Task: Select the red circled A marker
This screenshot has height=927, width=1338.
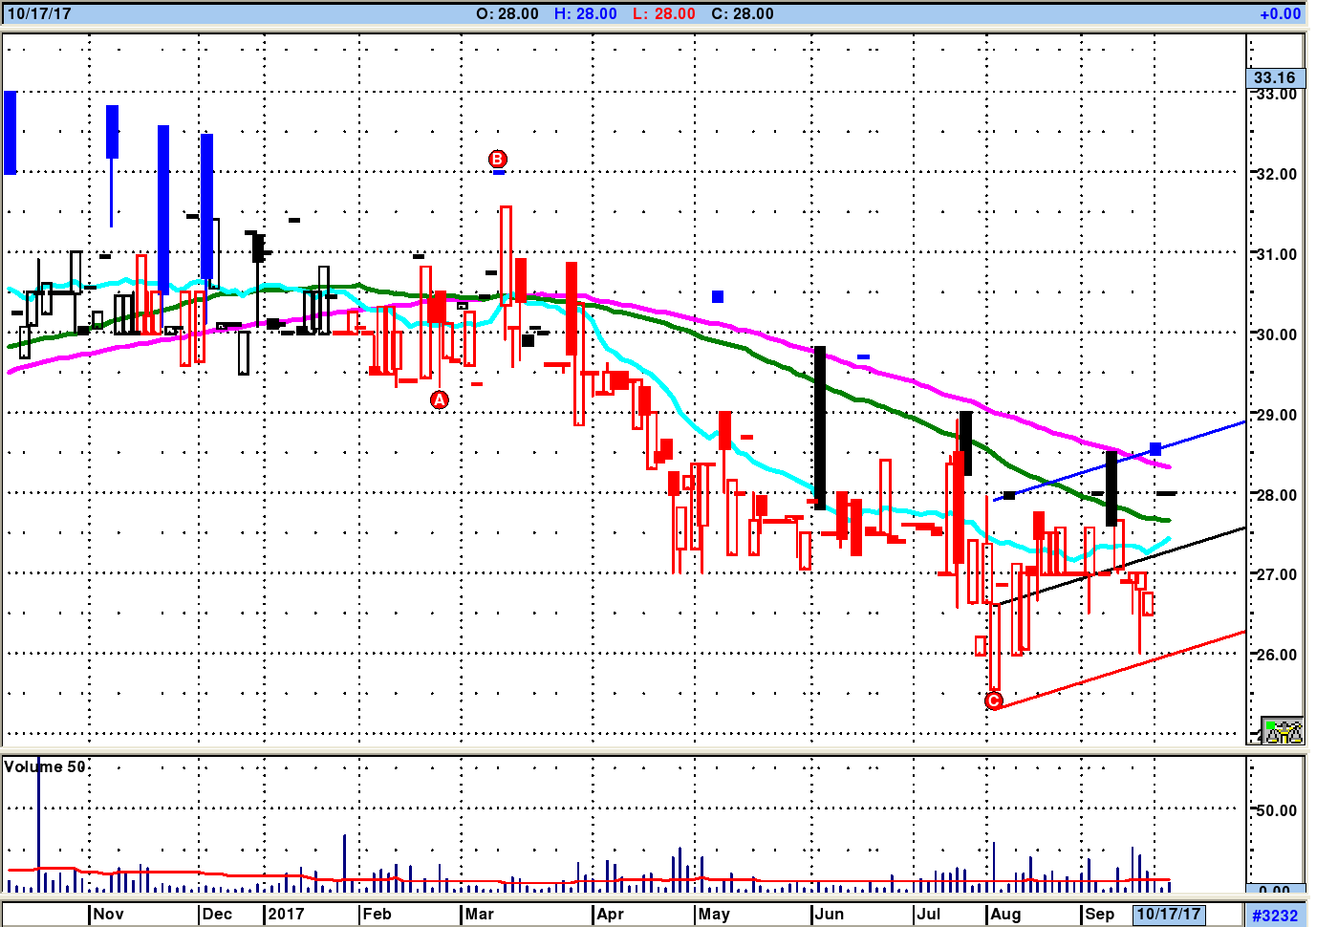Action: point(440,399)
